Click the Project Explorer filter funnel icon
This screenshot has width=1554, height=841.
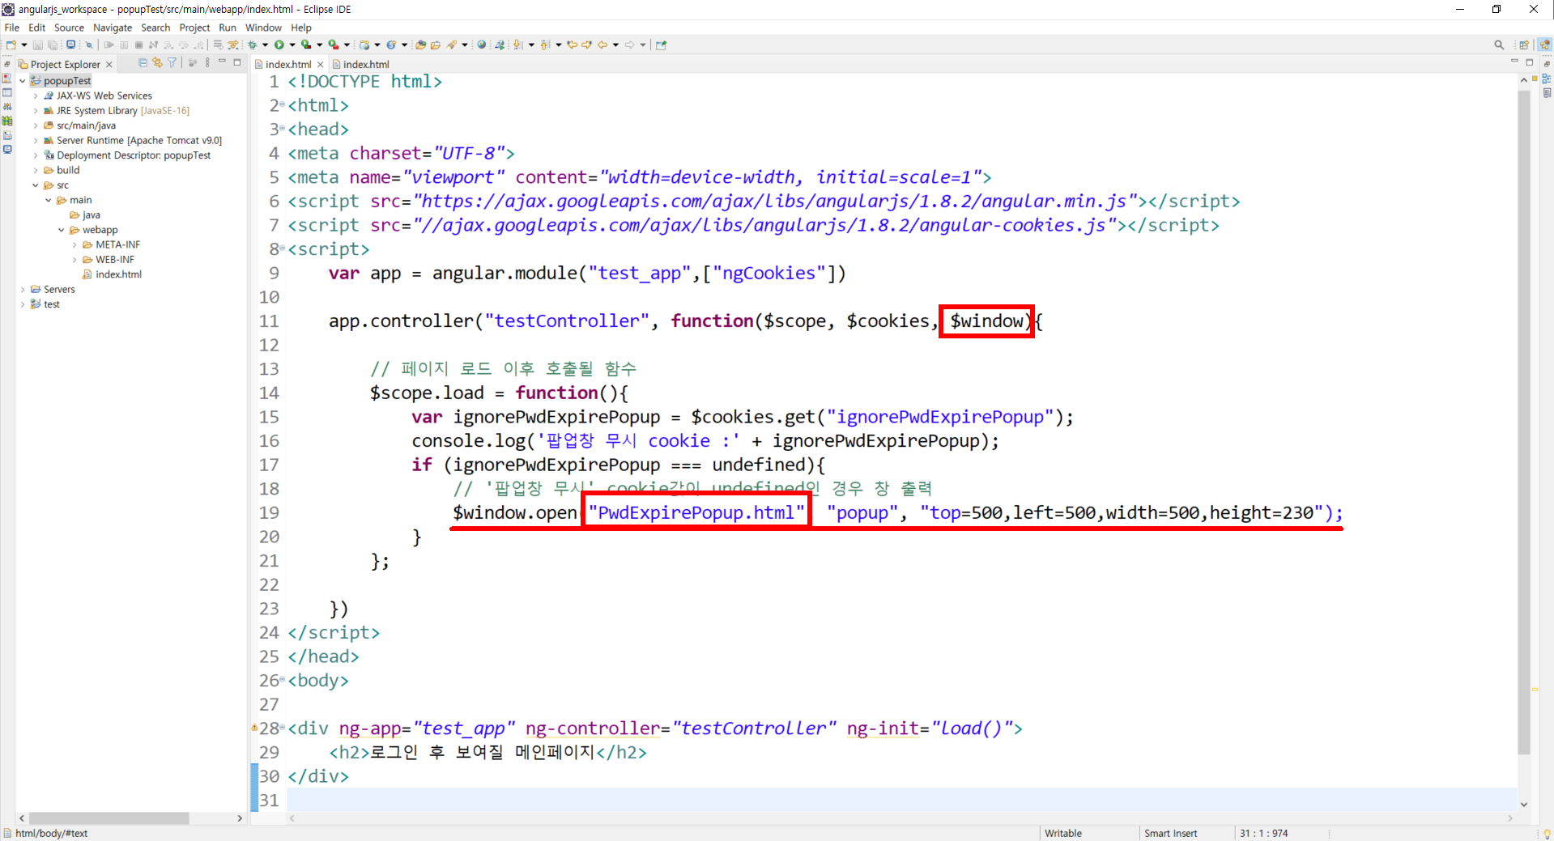tap(172, 62)
